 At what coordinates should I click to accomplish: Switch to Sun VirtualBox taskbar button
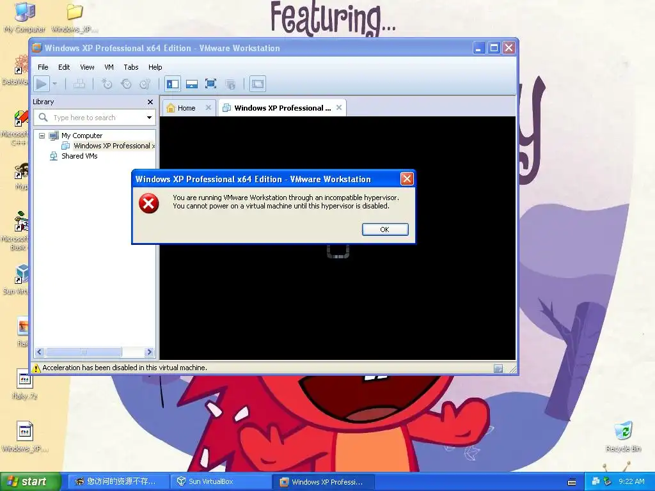click(x=220, y=482)
